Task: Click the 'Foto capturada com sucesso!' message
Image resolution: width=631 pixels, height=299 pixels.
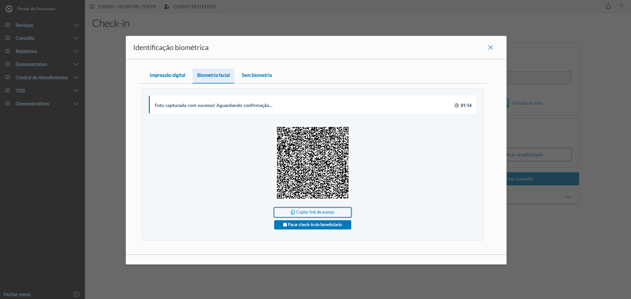Action: click(x=214, y=106)
